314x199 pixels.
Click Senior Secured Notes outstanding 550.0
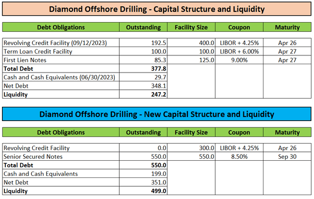pyautogui.click(x=158, y=156)
